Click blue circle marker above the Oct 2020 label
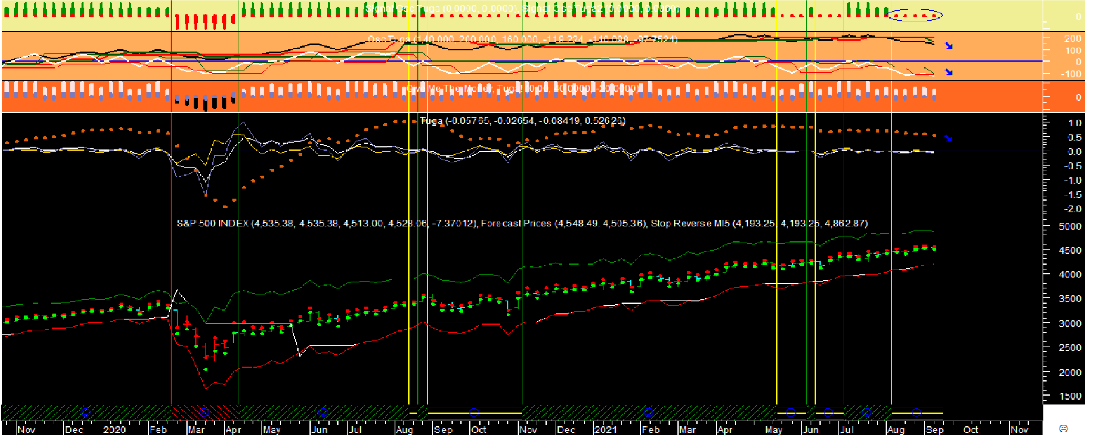Viewport: 1095px width, 448px height. [x=474, y=412]
